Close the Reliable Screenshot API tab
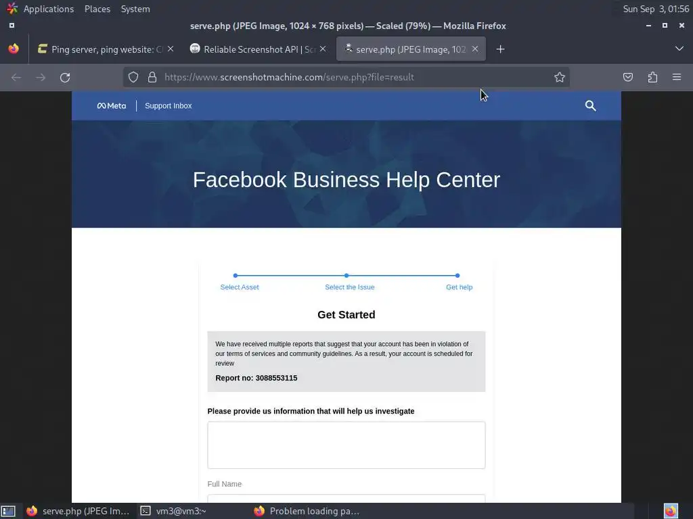 pos(323,49)
